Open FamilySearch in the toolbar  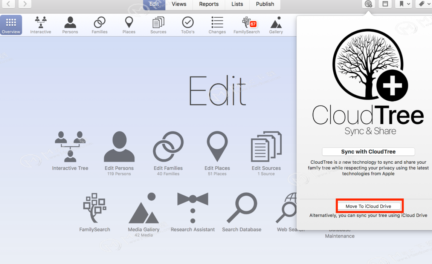247,25
